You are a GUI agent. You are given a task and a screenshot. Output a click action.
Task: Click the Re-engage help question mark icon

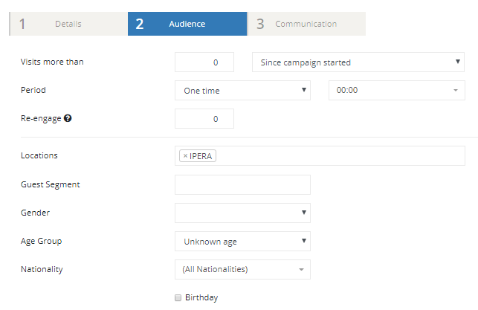coord(68,118)
